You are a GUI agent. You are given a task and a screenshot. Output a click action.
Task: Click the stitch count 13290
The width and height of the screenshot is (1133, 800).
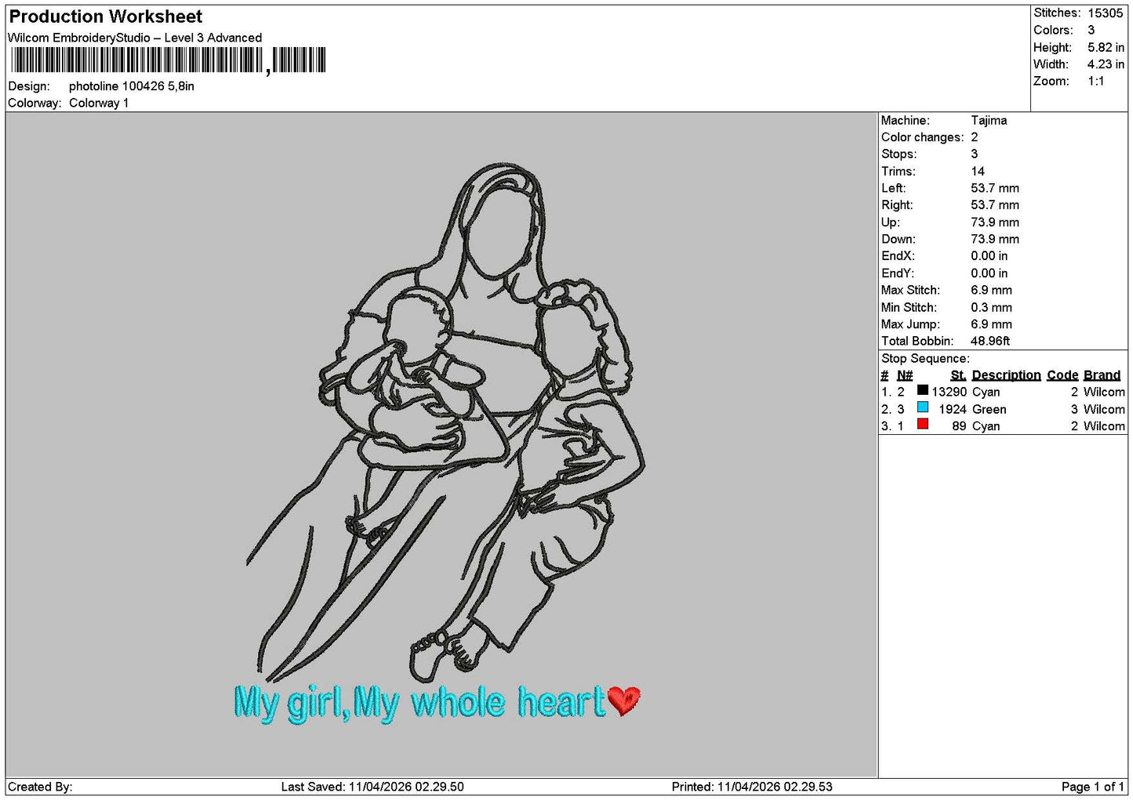tap(949, 392)
